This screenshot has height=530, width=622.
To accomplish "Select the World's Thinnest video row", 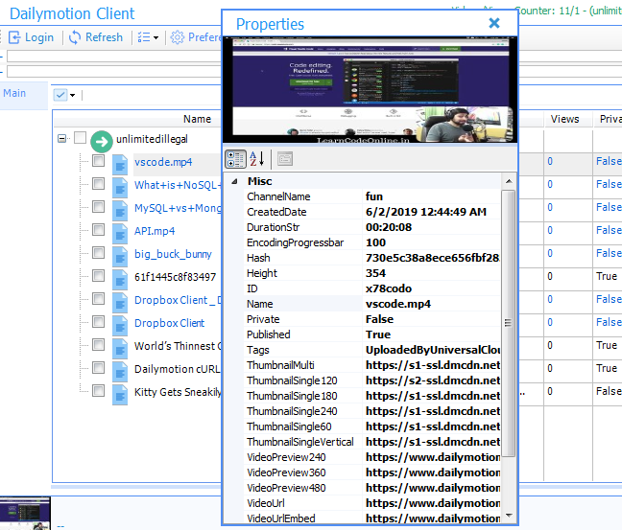I will pos(178,346).
